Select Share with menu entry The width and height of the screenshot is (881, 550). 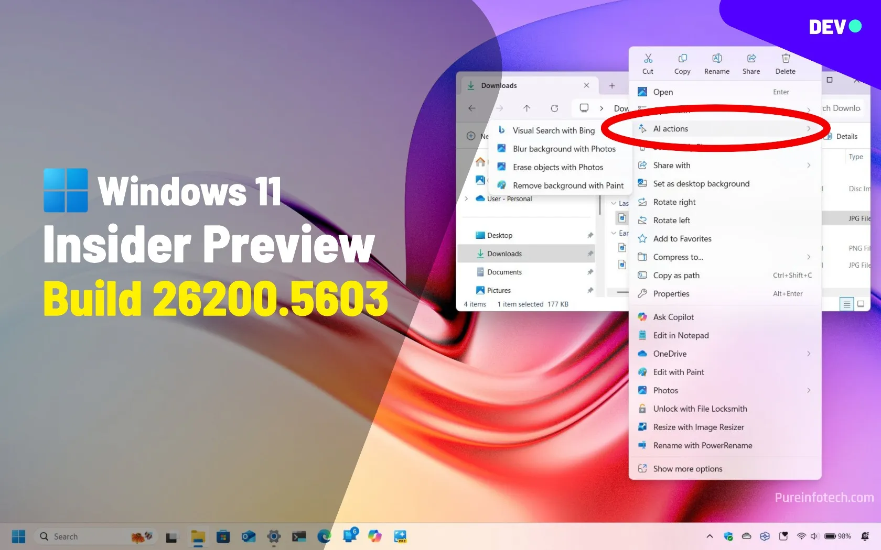click(725, 166)
